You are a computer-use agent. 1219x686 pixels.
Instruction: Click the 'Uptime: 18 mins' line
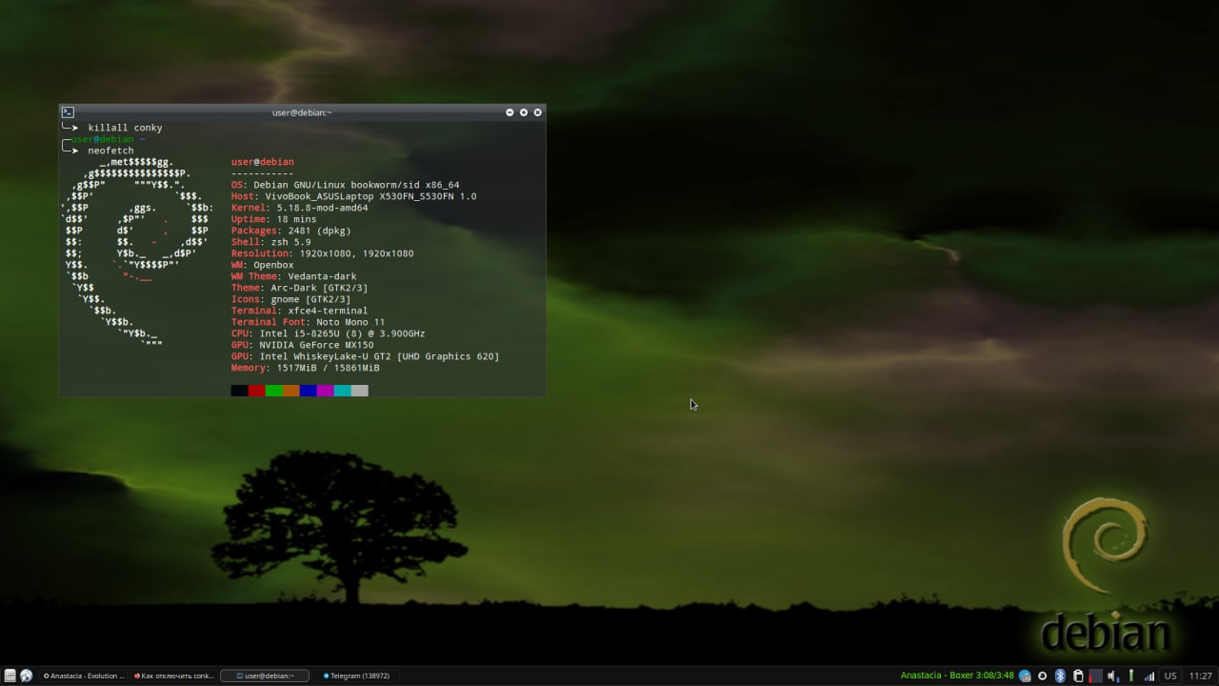(x=274, y=219)
